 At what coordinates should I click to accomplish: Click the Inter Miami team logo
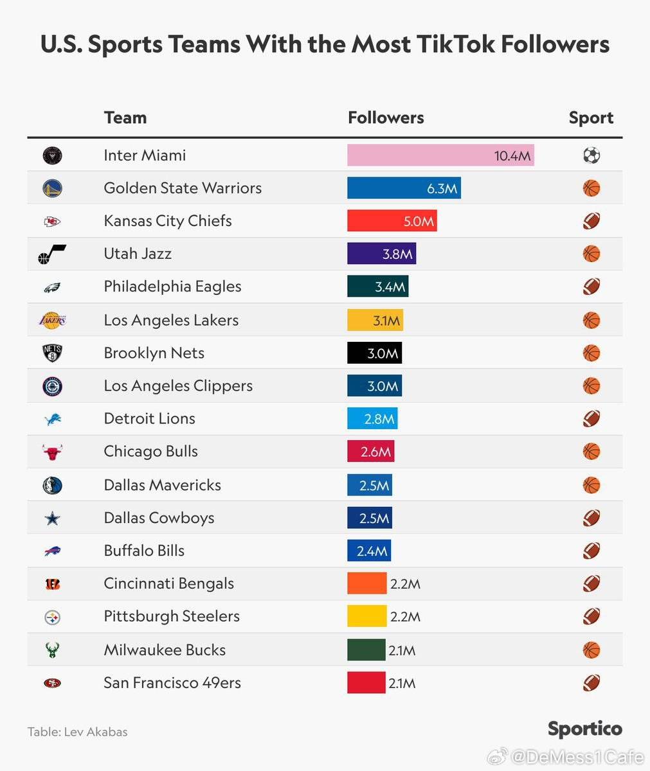(x=52, y=155)
